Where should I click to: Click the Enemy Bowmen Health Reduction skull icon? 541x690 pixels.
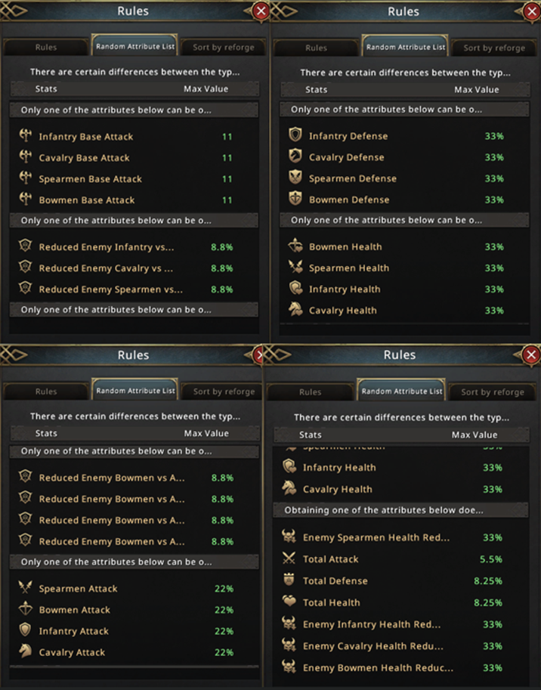[x=288, y=667]
